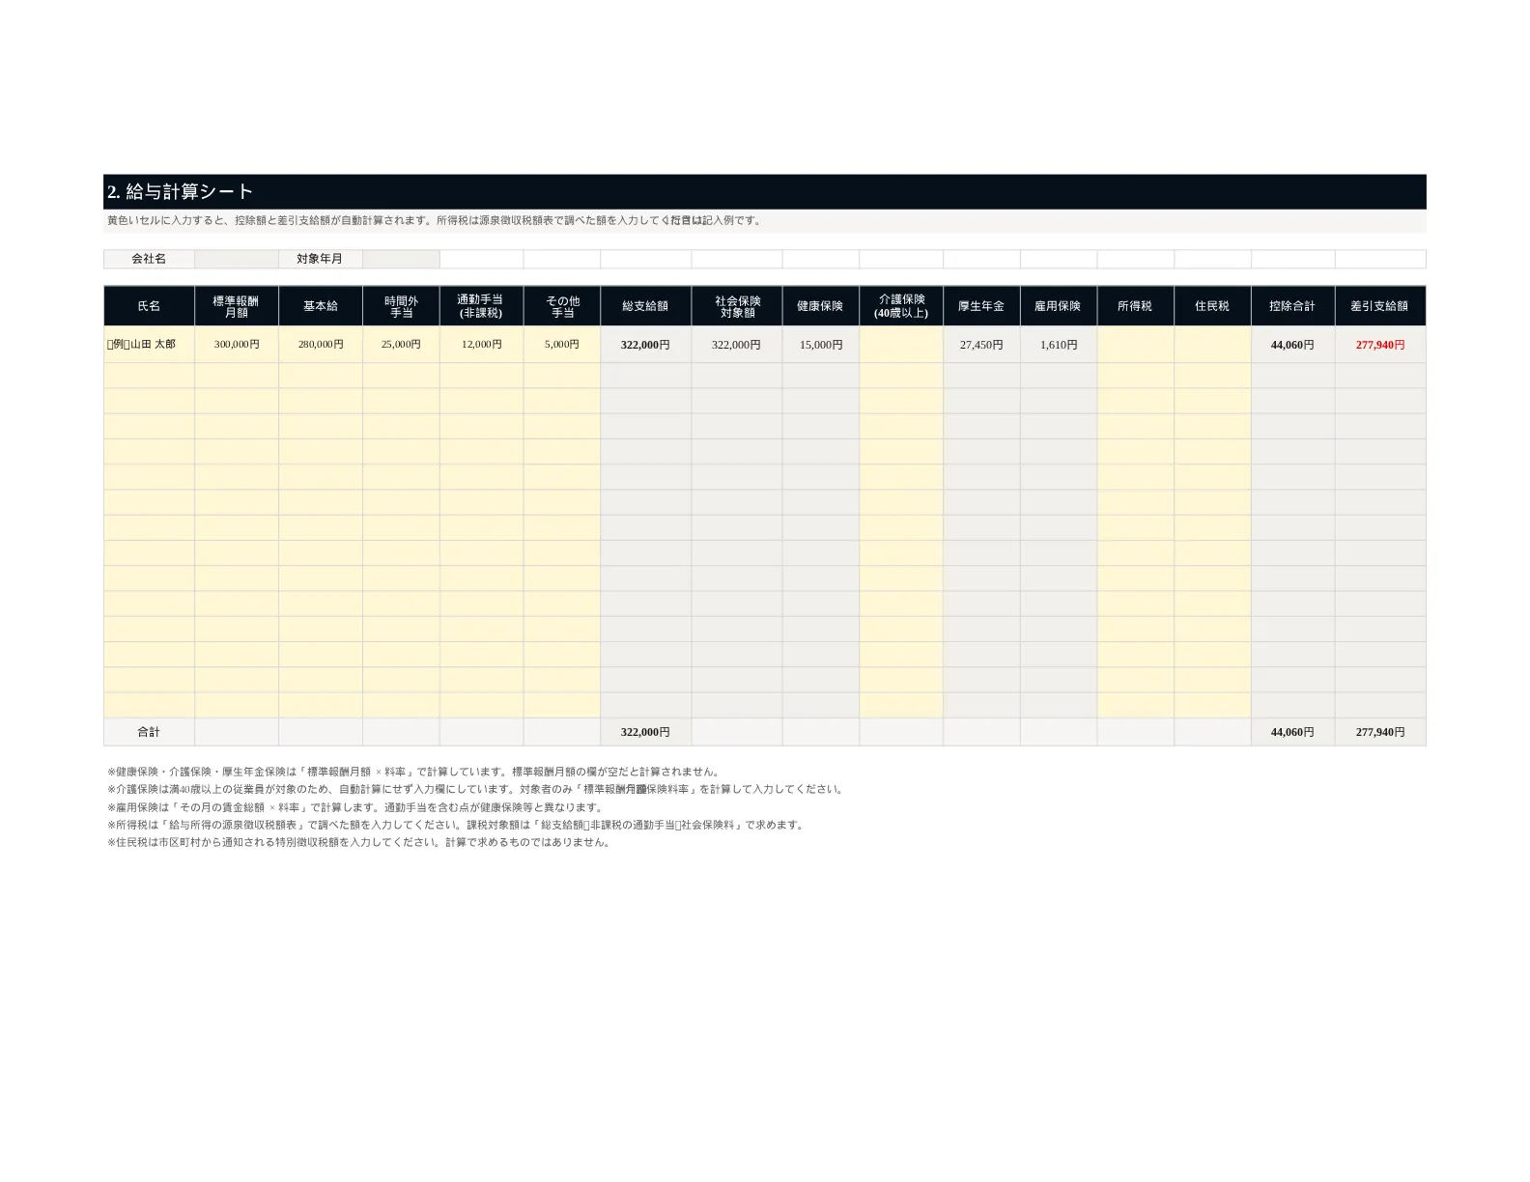Image resolution: width=1530 pixels, height=1182 pixels.
Task: Click the footnote beginning '※雇用保険は'
Action: pyautogui.click(x=355, y=807)
